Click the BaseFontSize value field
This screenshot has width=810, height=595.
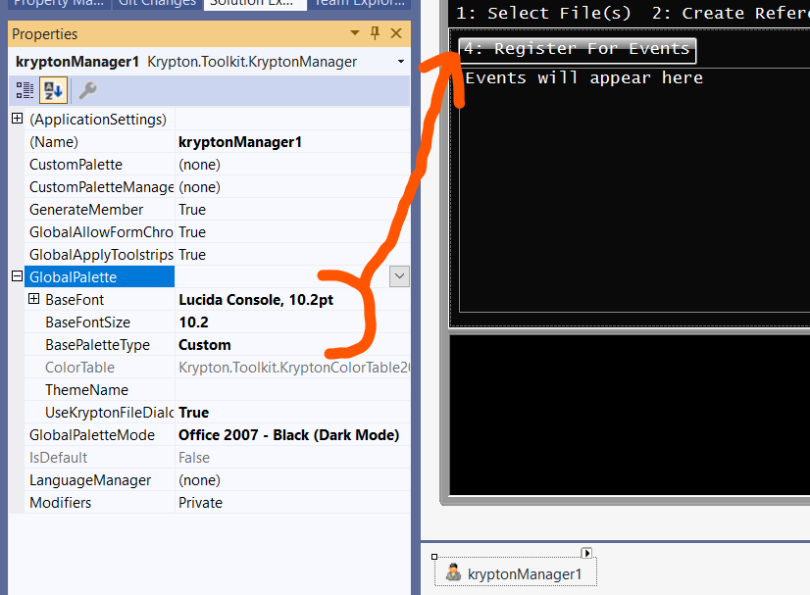[245, 322]
